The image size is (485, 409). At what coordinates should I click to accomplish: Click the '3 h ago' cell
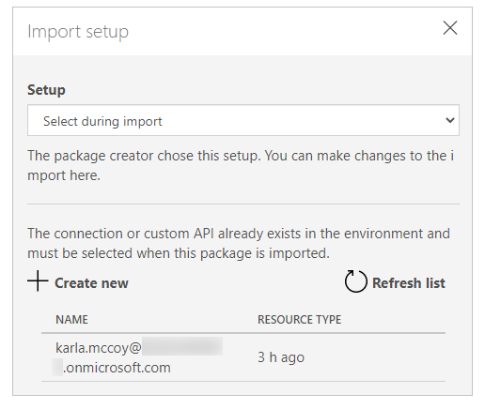click(281, 357)
